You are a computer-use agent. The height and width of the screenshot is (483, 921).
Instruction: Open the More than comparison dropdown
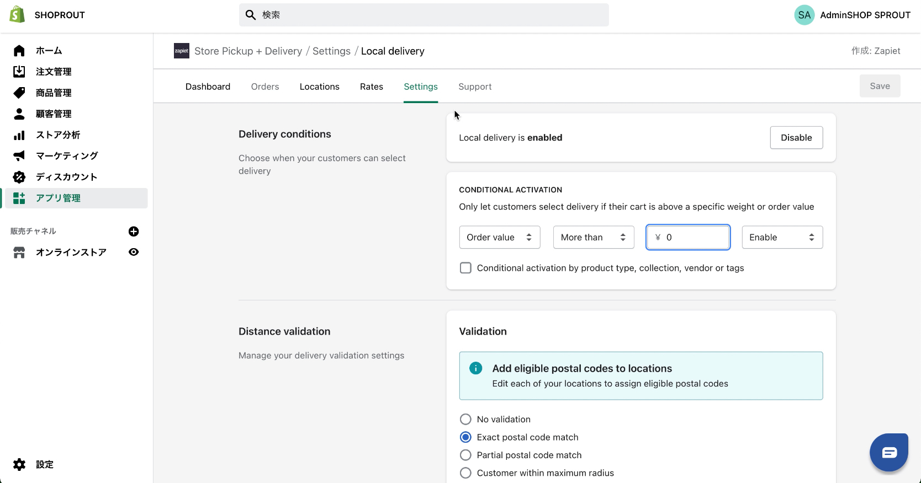click(x=593, y=238)
